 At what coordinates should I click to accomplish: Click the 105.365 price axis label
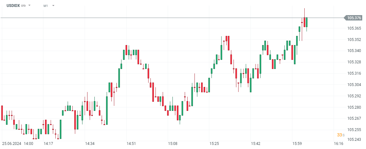click(354, 28)
